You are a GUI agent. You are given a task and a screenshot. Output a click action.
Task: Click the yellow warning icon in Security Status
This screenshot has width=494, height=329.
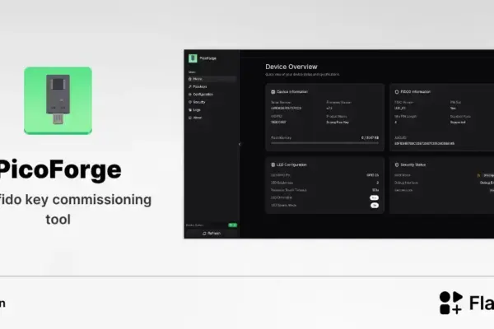click(478, 175)
